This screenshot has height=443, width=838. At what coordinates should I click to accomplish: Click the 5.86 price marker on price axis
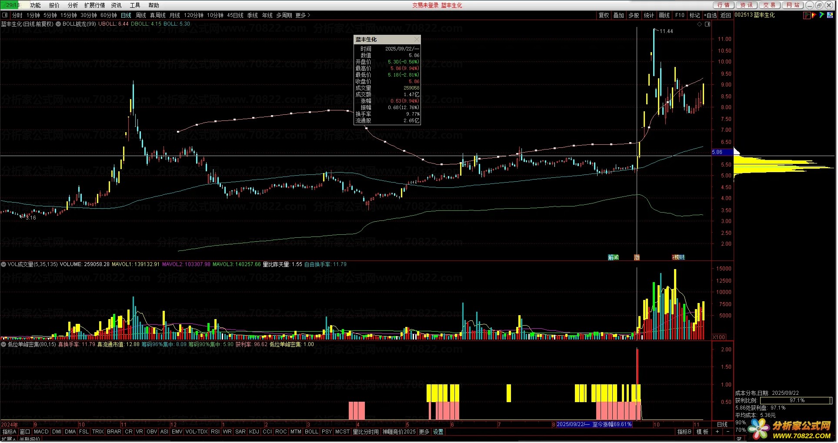point(718,152)
